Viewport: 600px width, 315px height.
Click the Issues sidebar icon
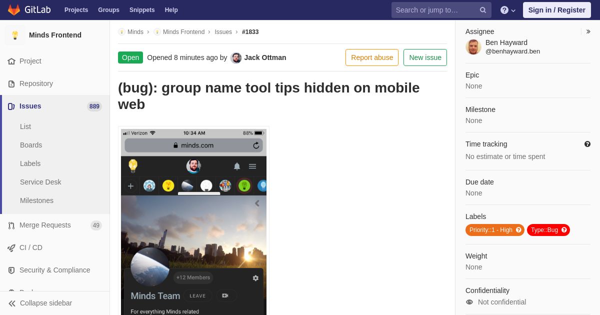tap(11, 106)
